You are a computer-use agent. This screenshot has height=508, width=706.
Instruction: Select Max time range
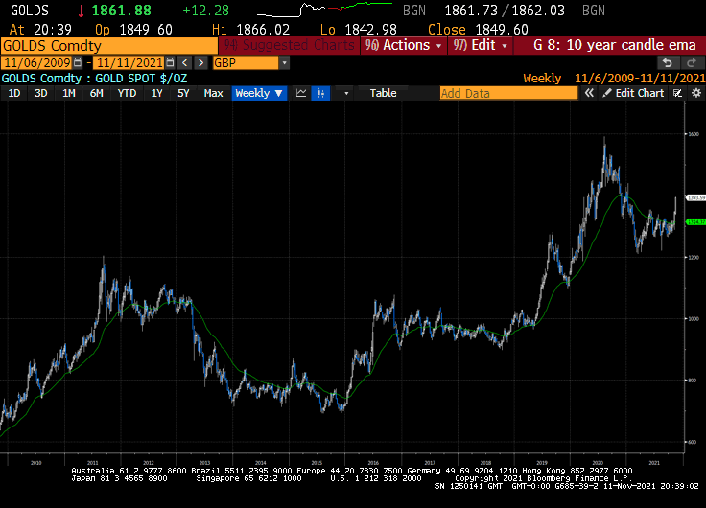213,93
